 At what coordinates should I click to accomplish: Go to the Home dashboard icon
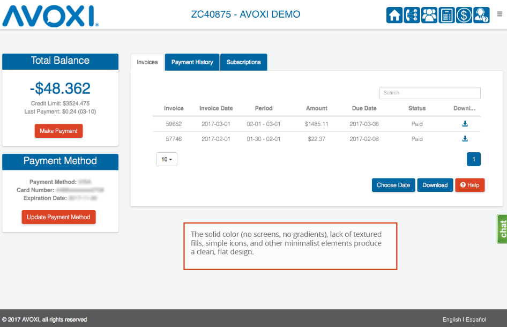(x=394, y=15)
